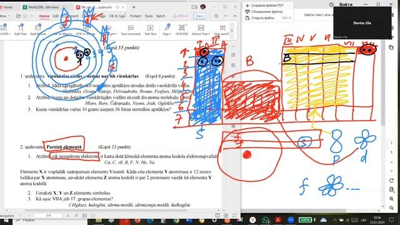Open WhatsApp from the taskbar
Image resolution: width=400 pixels, height=225 pixels.
pyautogui.click(x=265, y=220)
